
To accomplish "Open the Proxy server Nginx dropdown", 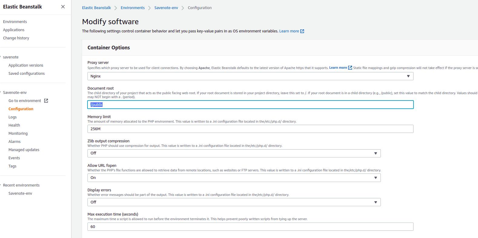I will (x=250, y=76).
